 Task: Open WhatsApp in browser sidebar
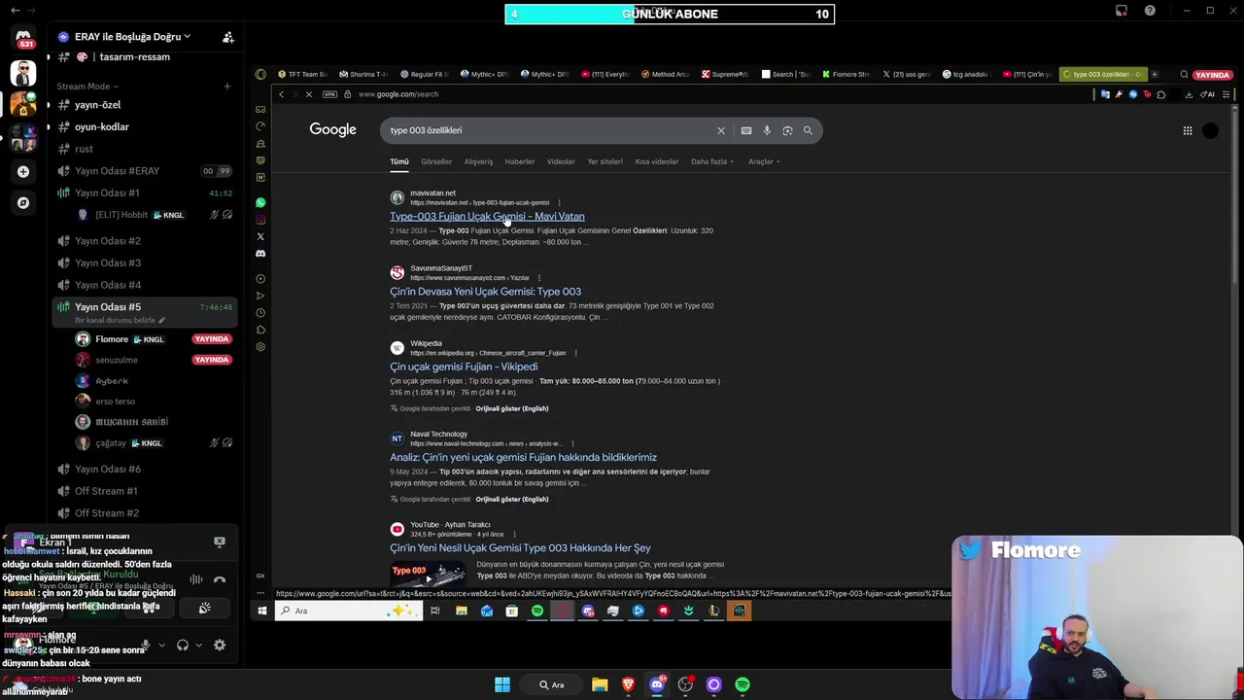[x=260, y=203]
